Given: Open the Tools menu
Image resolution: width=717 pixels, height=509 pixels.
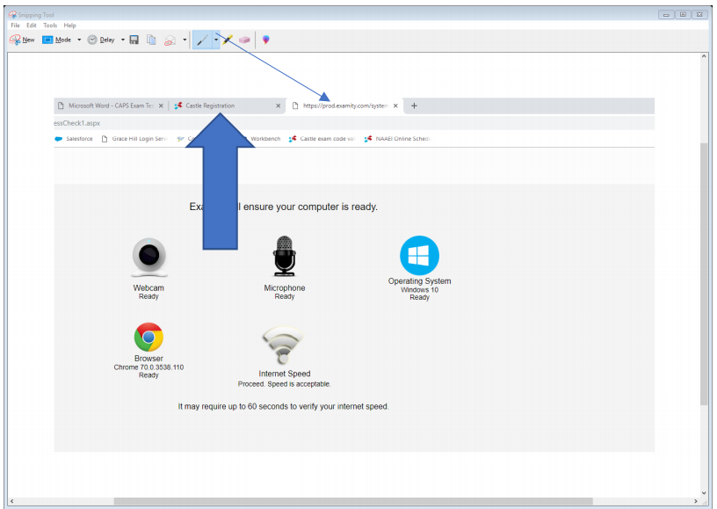Looking at the screenshot, I should [49, 25].
